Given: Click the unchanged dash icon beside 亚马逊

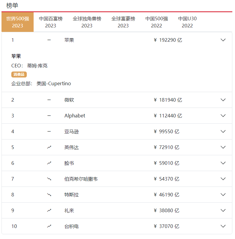Looking at the screenshot, I should pyautogui.click(x=49, y=131).
